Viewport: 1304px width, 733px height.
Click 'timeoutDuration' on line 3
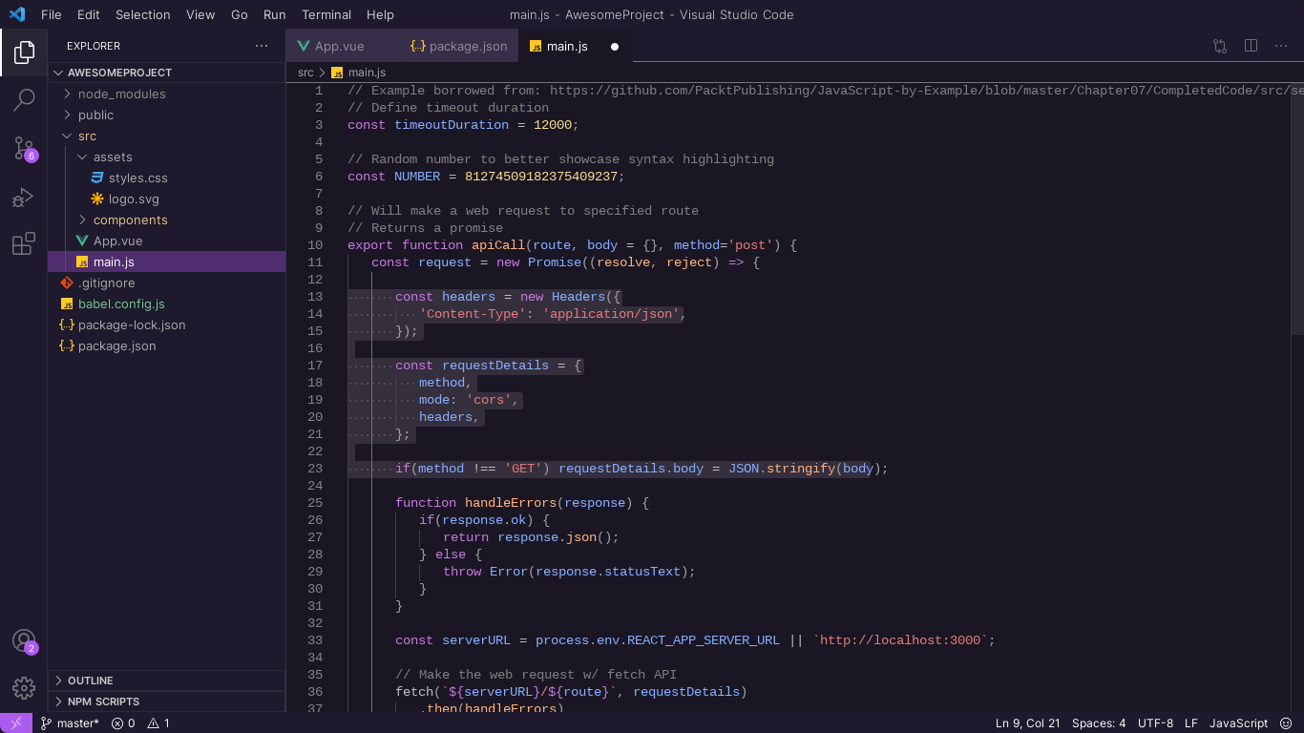[x=452, y=125]
